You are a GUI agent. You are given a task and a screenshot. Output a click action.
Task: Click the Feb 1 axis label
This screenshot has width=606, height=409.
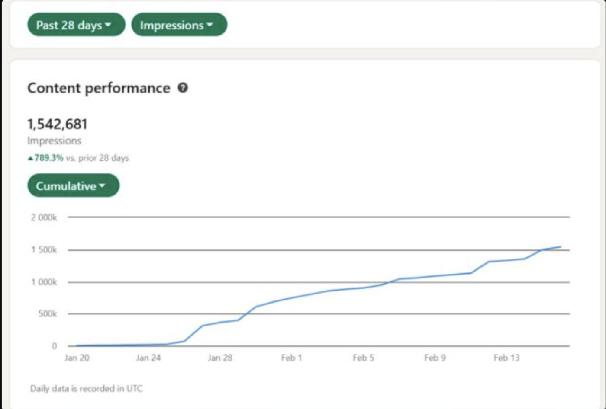[291, 358]
